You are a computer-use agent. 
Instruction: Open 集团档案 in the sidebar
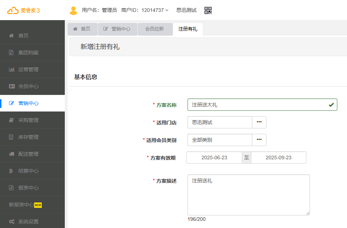click(32, 53)
